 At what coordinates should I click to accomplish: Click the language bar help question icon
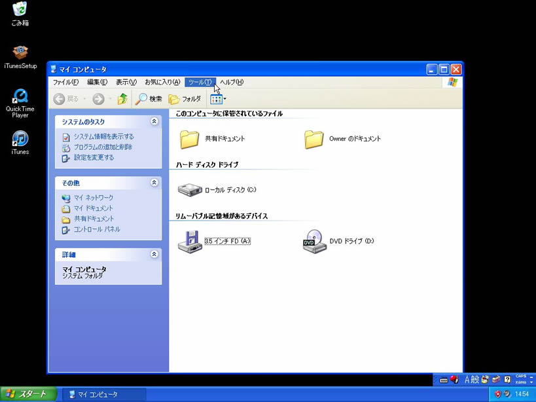pyautogui.click(x=508, y=380)
